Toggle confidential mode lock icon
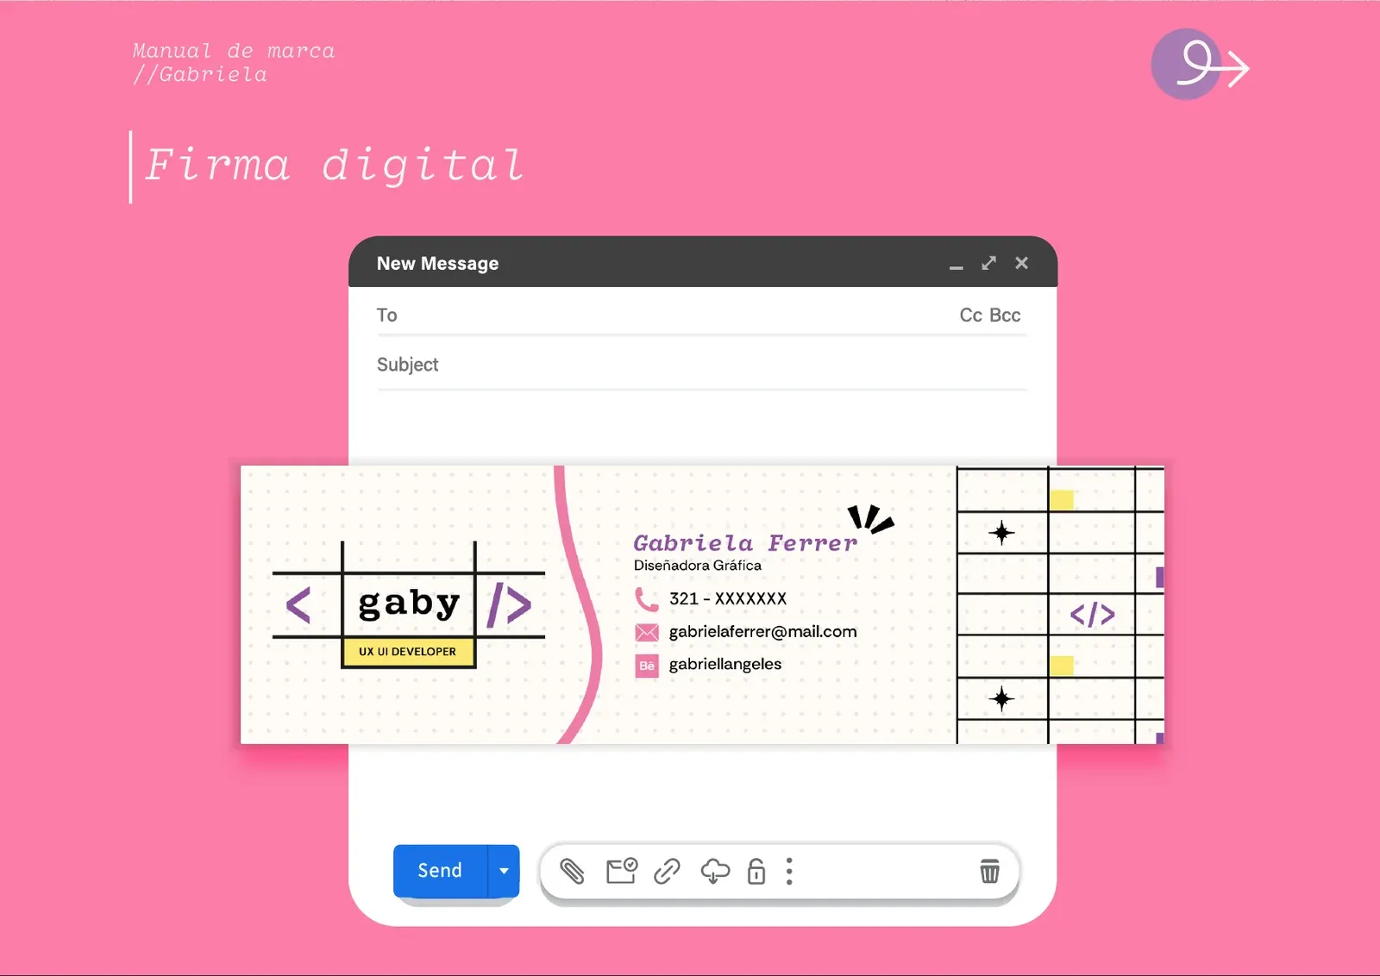Viewport: 1380px width, 976px height. pyautogui.click(x=756, y=871)
